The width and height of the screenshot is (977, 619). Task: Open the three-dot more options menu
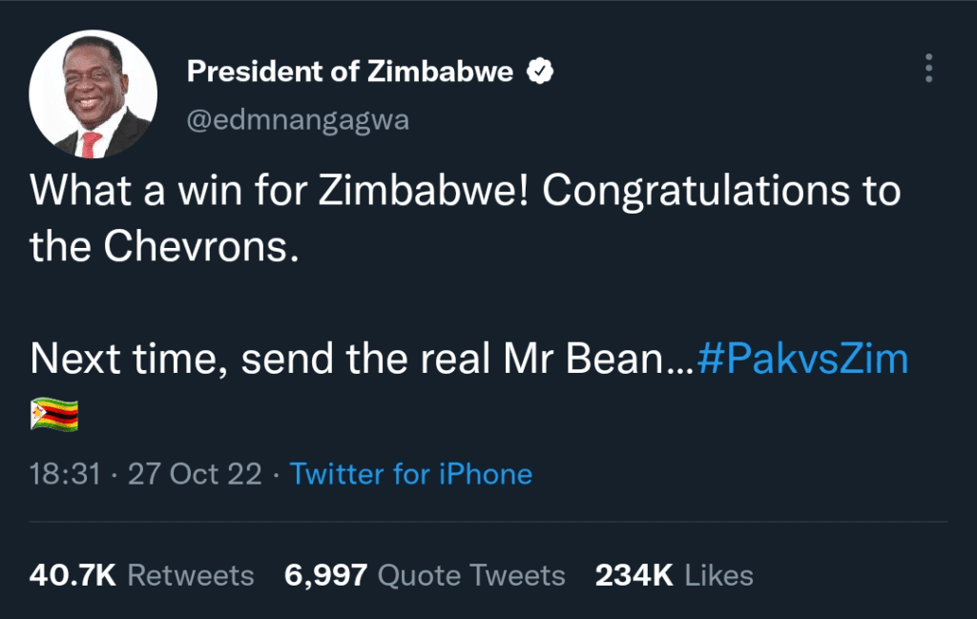928,68
